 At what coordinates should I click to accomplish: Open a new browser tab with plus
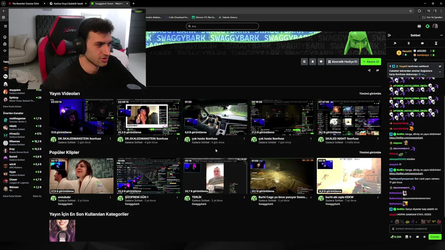click(x=133, y=3)
